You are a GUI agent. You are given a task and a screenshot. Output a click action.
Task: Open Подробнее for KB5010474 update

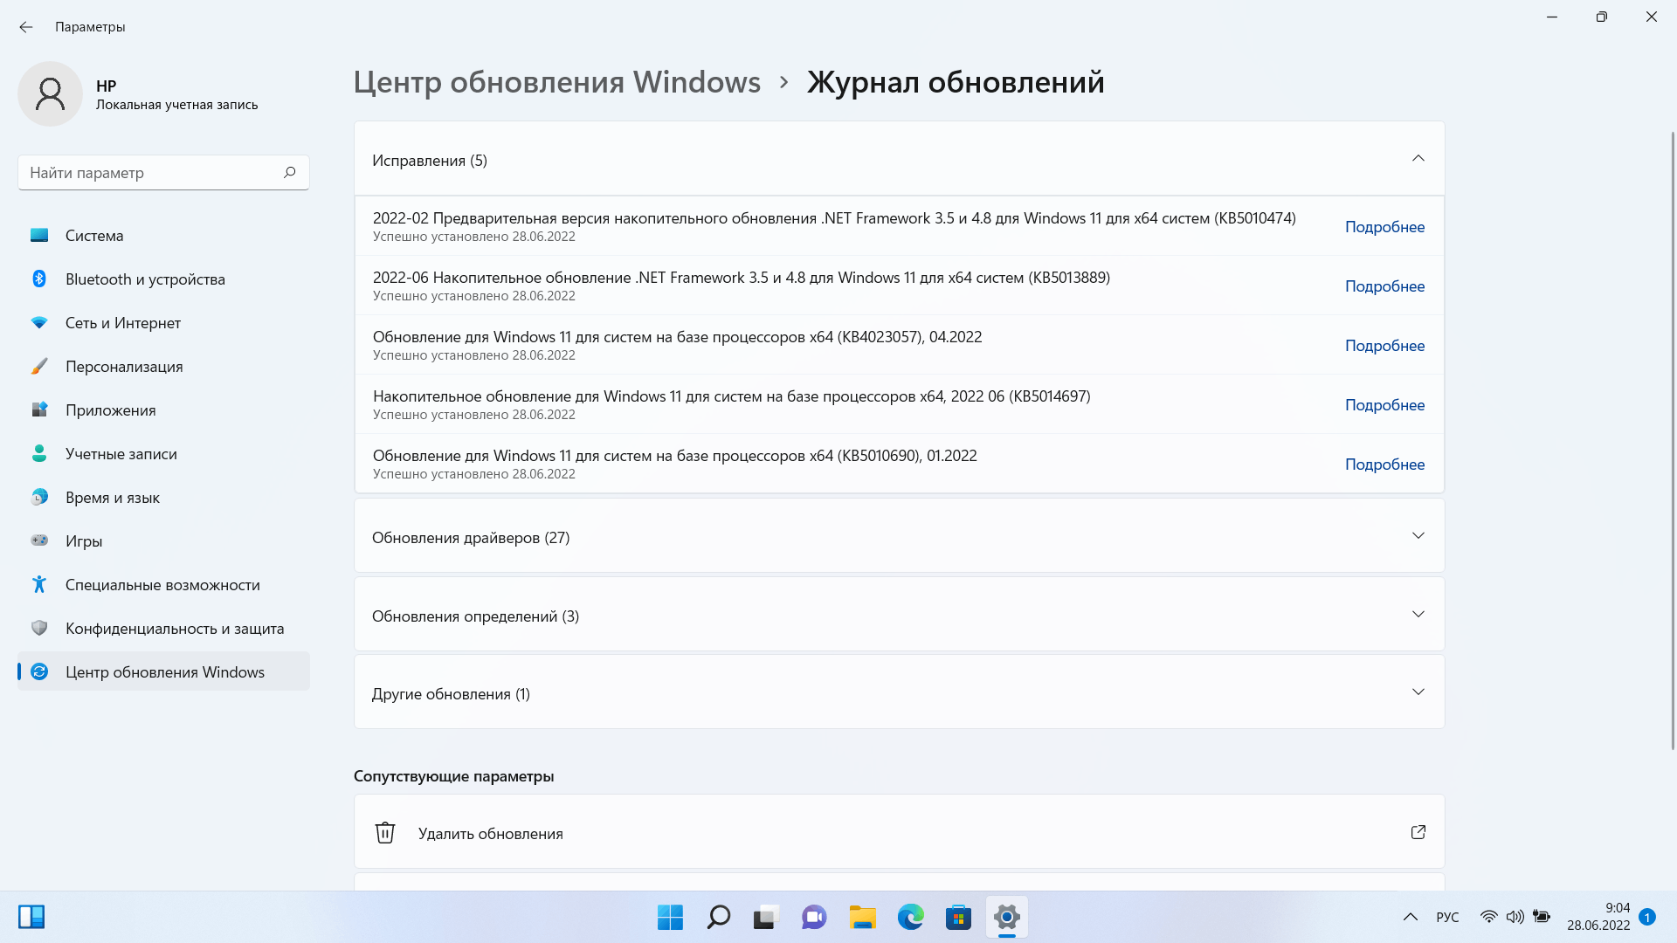click(x=1384, y=227)
